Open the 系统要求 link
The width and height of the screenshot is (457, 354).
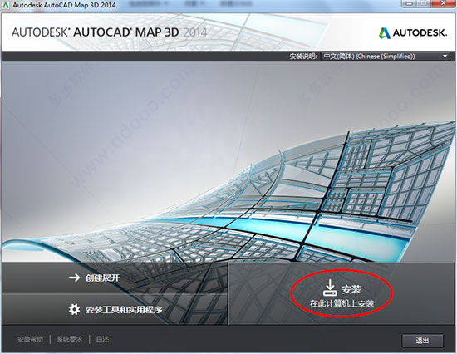tap(70, 339)
